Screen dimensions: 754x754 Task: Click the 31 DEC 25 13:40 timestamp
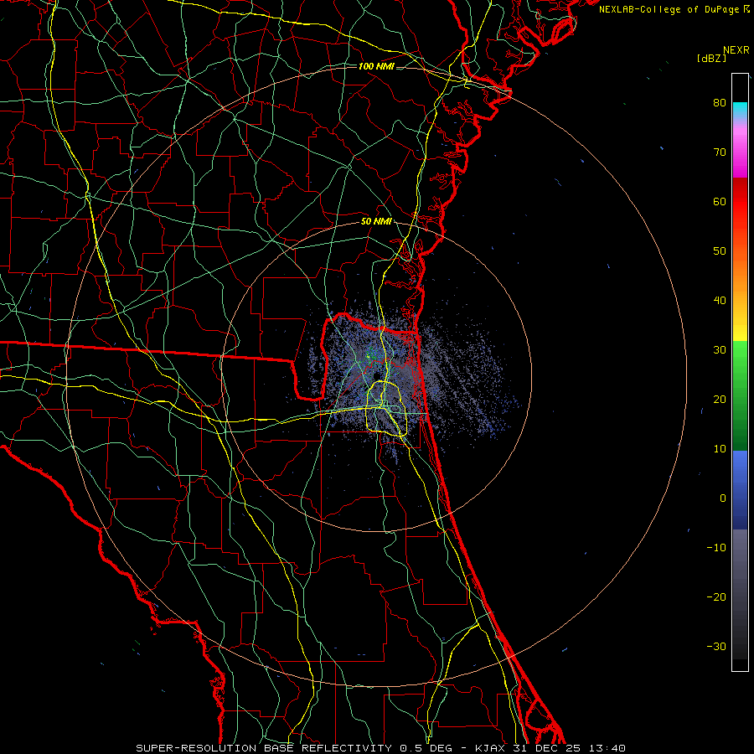pos(570,748)
